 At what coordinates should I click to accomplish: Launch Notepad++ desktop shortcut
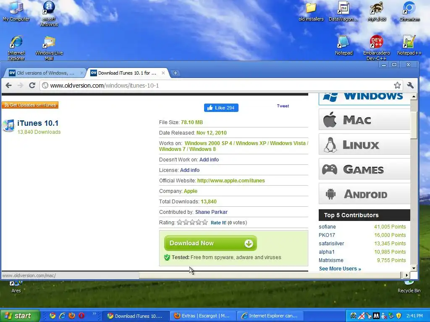(x=409, y=45)
